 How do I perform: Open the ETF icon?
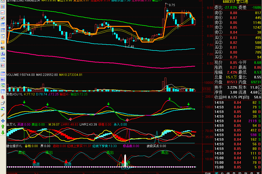click(x=3, y=65)
